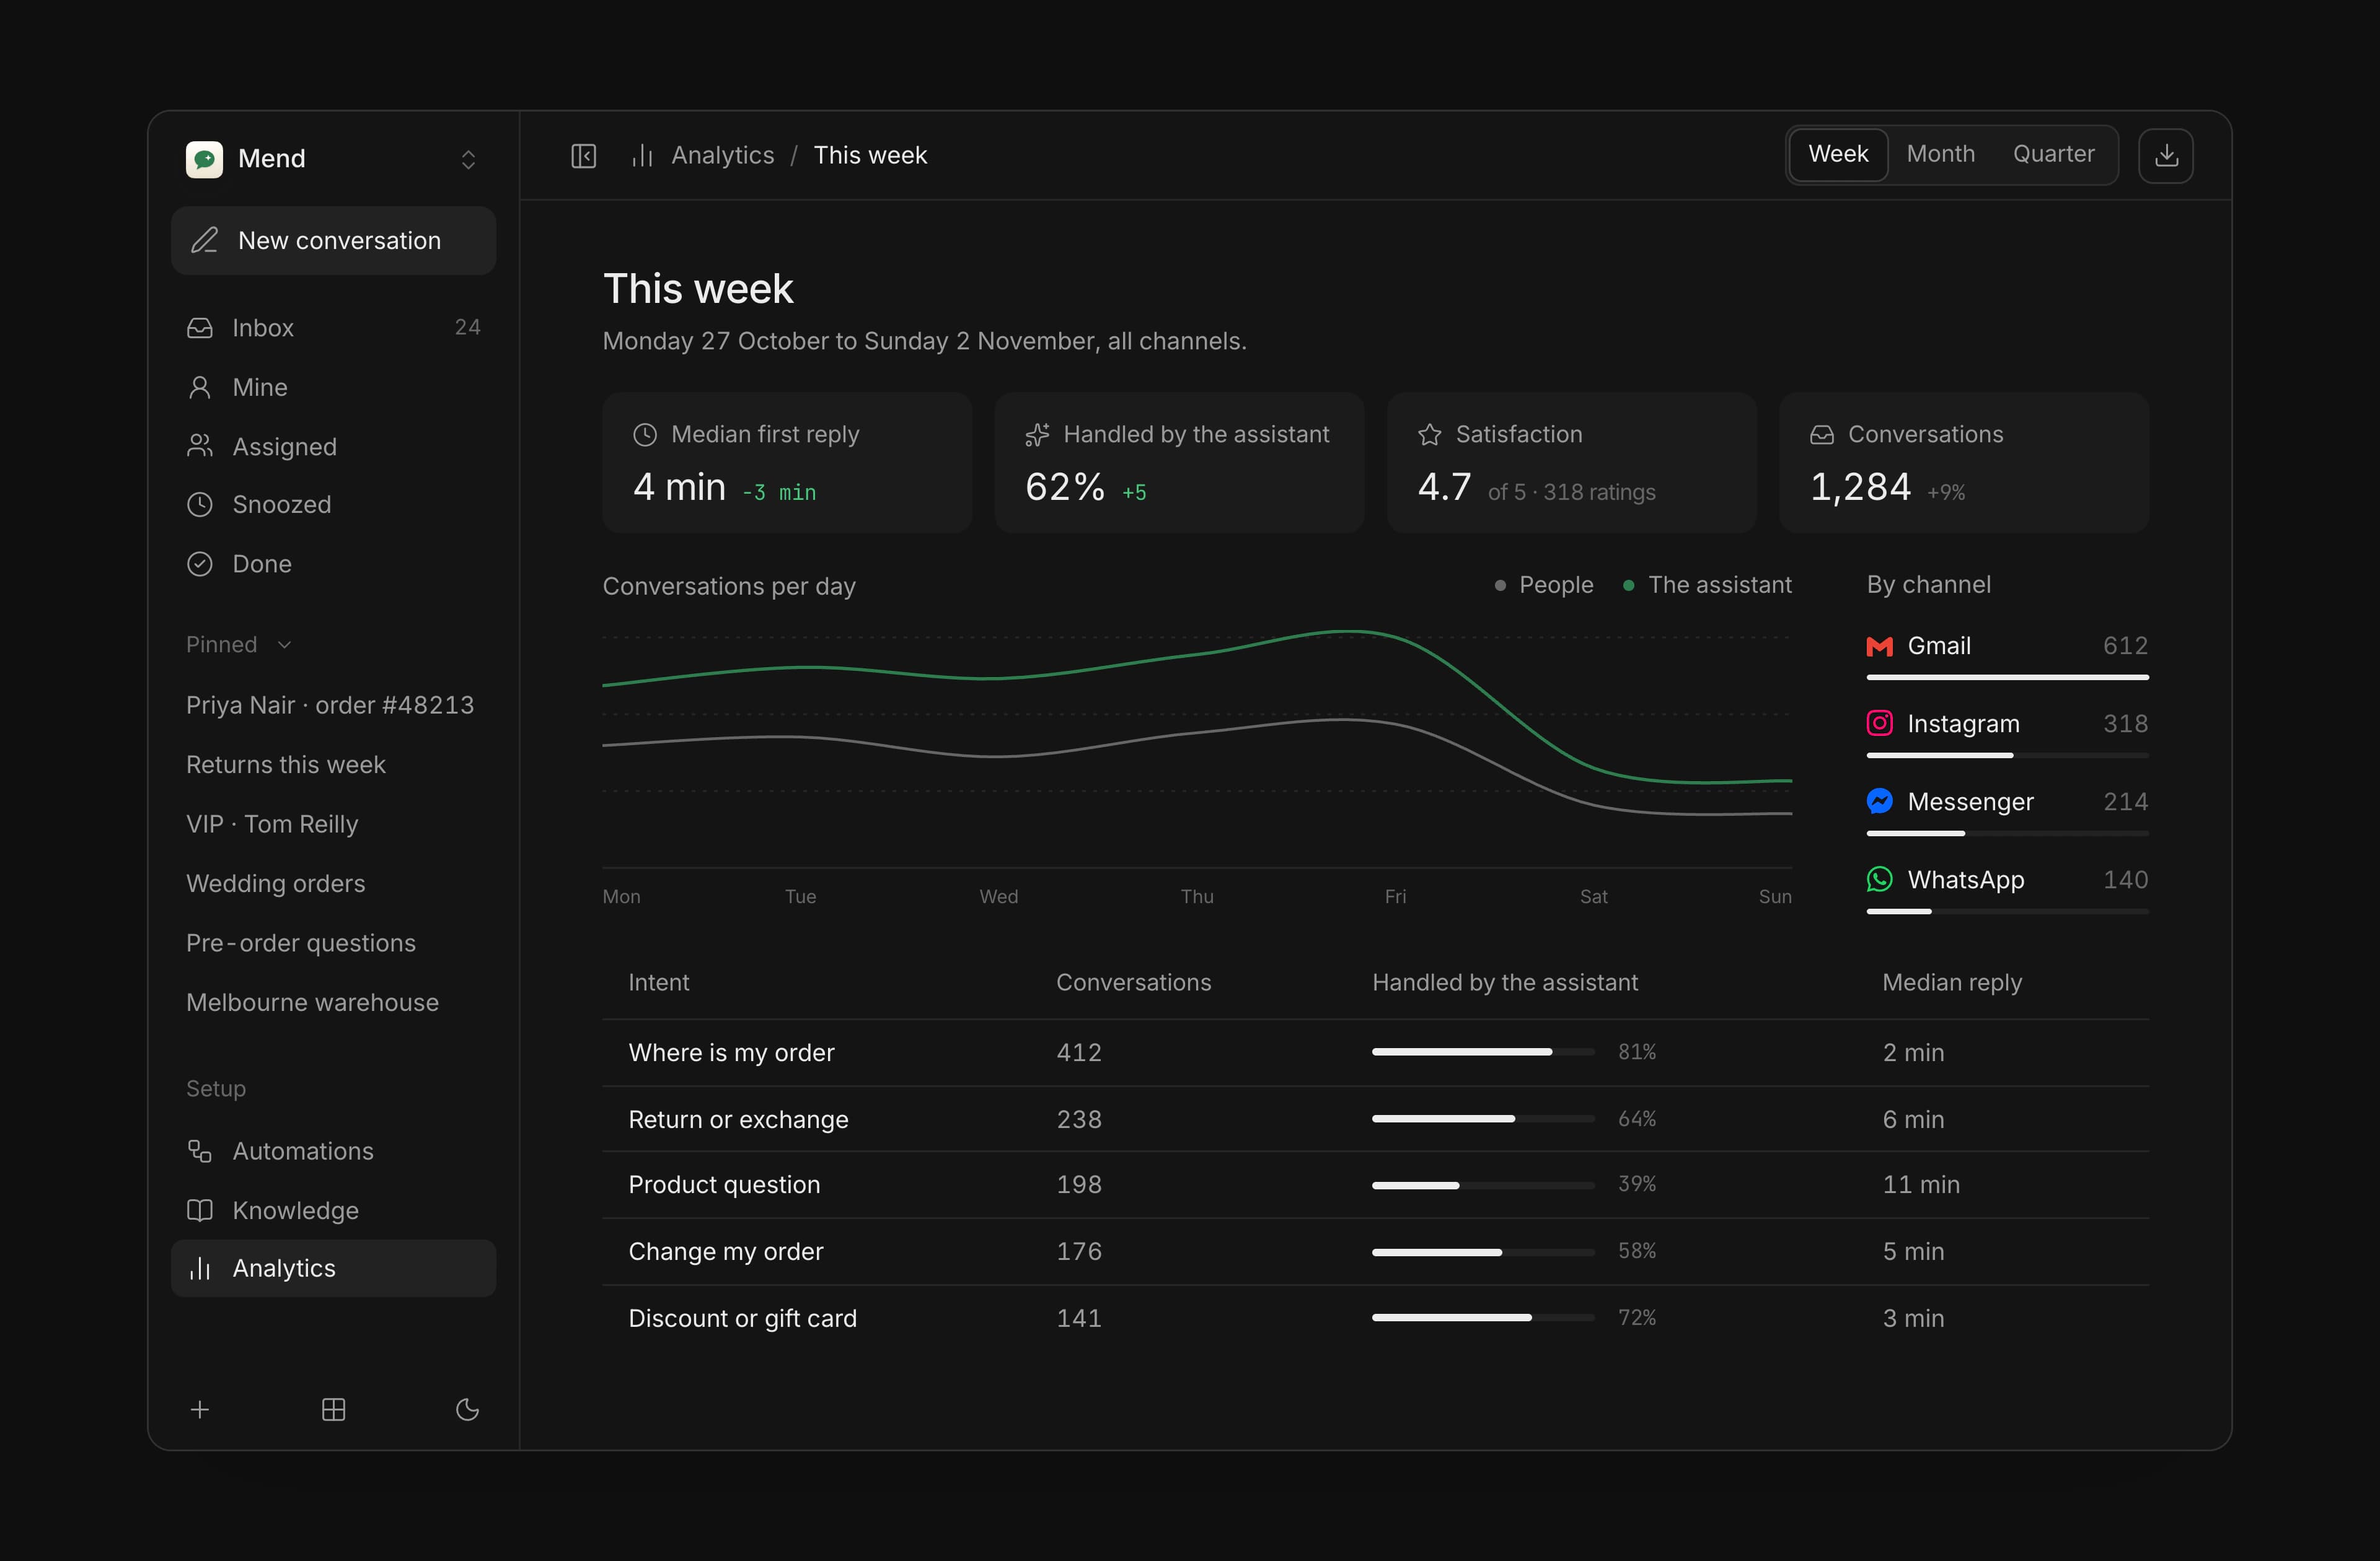
Task: Click the Gmail channel icon
Action: tap(1880, 647)
